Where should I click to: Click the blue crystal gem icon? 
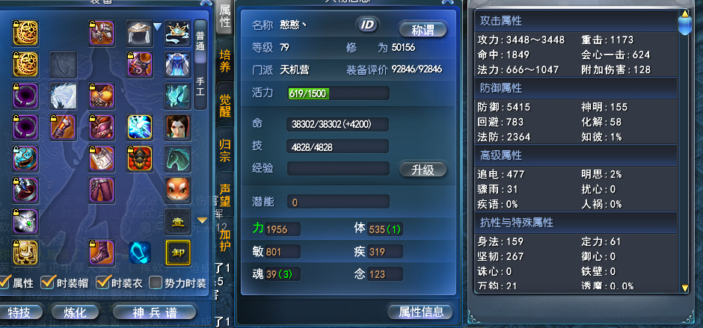click(x=139, y=253)
